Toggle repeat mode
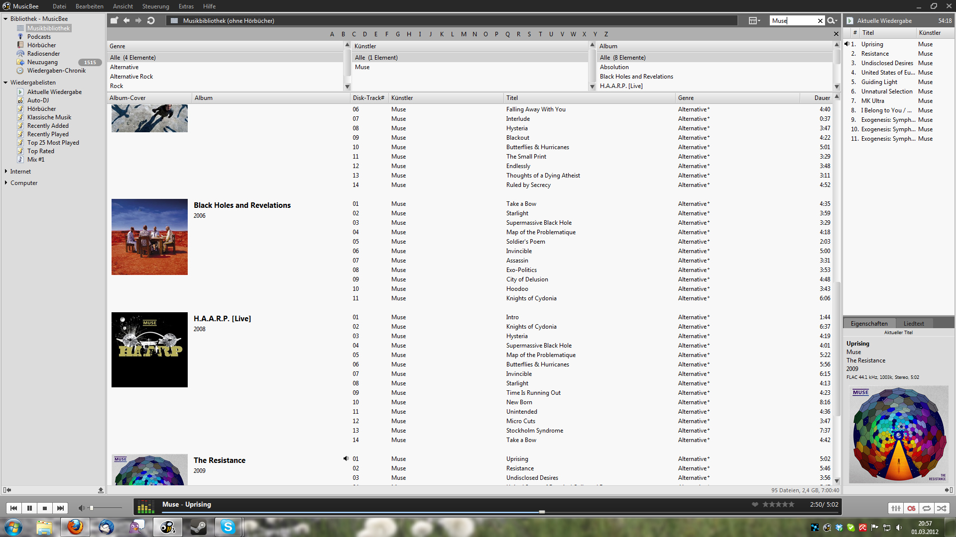The width and height of the screenshot is (956, 537). point(927,508)
